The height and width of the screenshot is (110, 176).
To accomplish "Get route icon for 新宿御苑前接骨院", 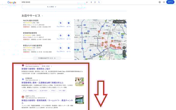I will [x=69, y=35].
